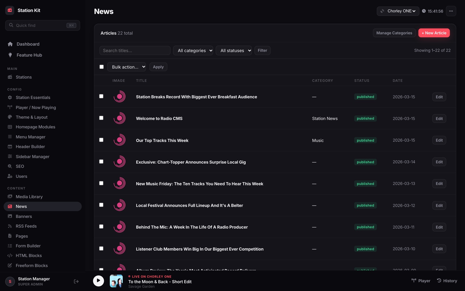This screenshot has height=291, width=465.
Task: Click the SEO magnifier icon
Action: point(10,166)
